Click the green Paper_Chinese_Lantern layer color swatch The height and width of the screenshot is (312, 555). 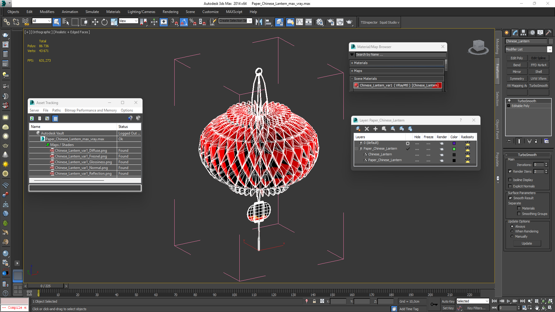click(454, 149)
